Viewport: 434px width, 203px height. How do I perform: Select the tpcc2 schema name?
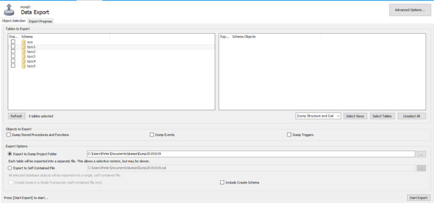click(x=31, y=52)
